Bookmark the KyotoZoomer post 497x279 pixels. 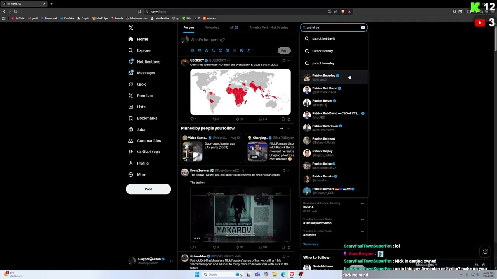coord(283,247)
